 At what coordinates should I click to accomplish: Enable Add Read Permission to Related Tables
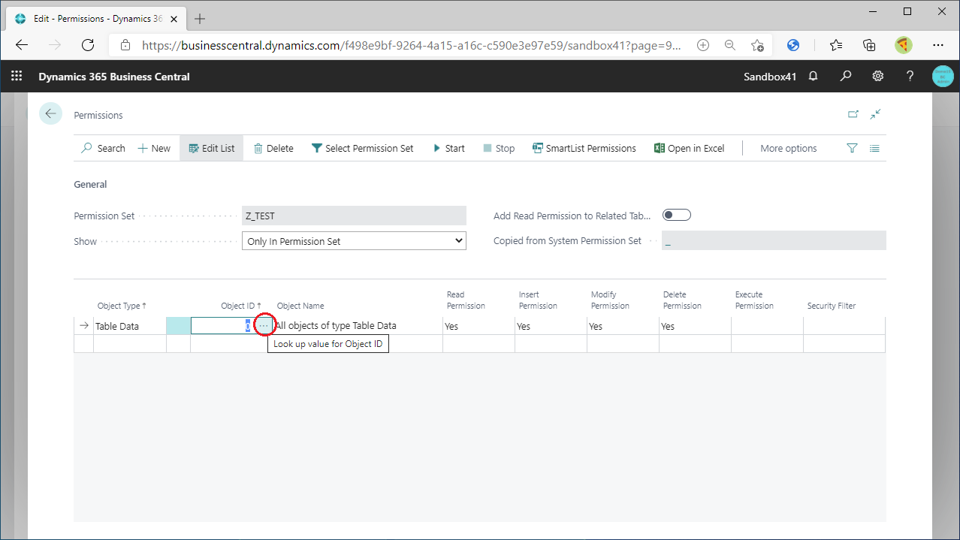click(676, 214)
